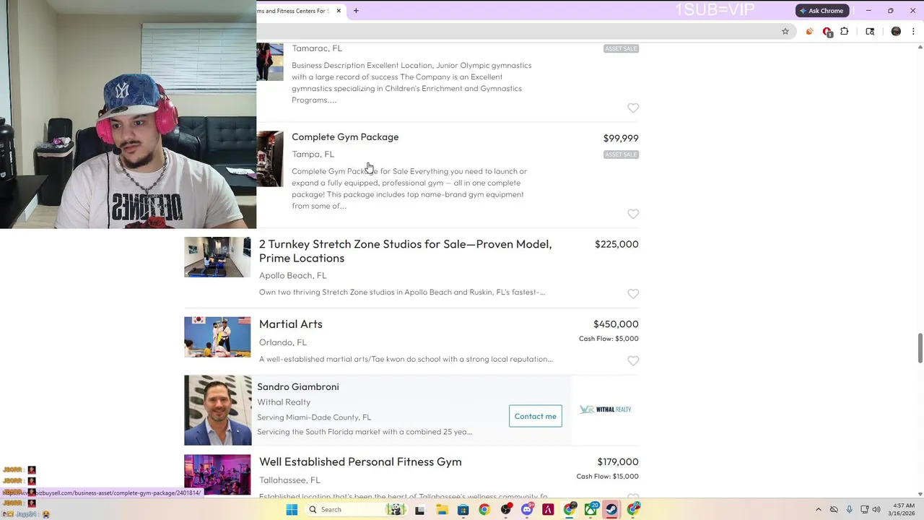Open the Martial Arts listing thumbnail

click(x=217, y=337)
